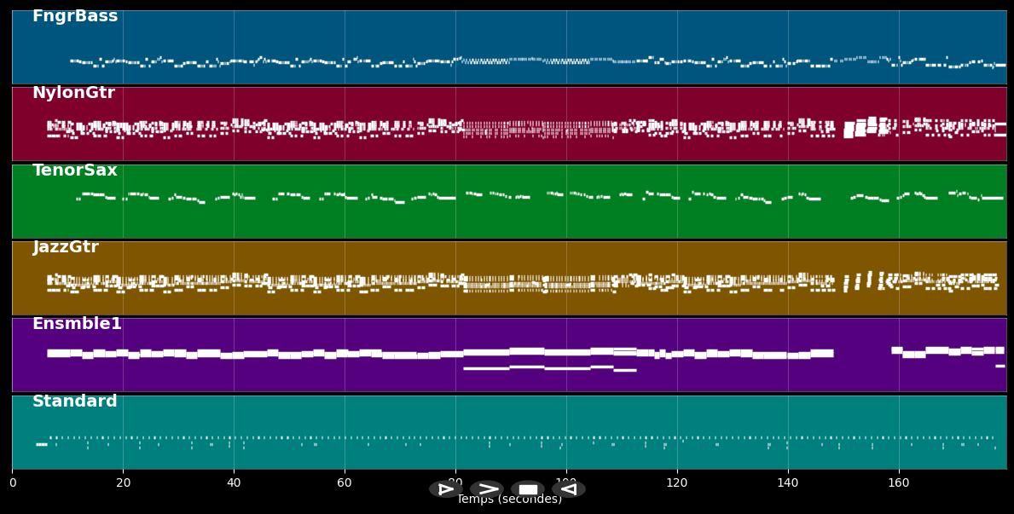The image size is (1014, 514).
Task: Click the chevron-shaped forward button
Action: pyautogui.click(x=487, y=489)
